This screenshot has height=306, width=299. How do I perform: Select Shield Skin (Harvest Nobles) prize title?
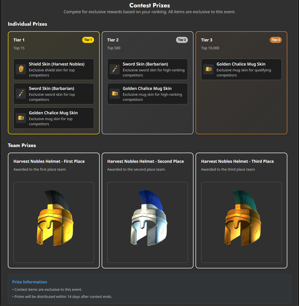57,64
